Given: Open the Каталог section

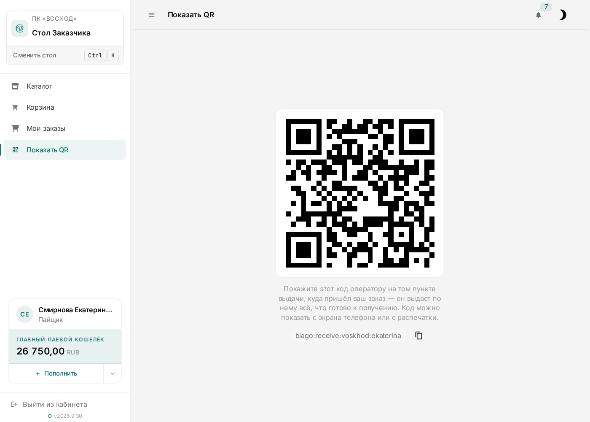Looking at the screenshot, I should [x=65, y=86].
